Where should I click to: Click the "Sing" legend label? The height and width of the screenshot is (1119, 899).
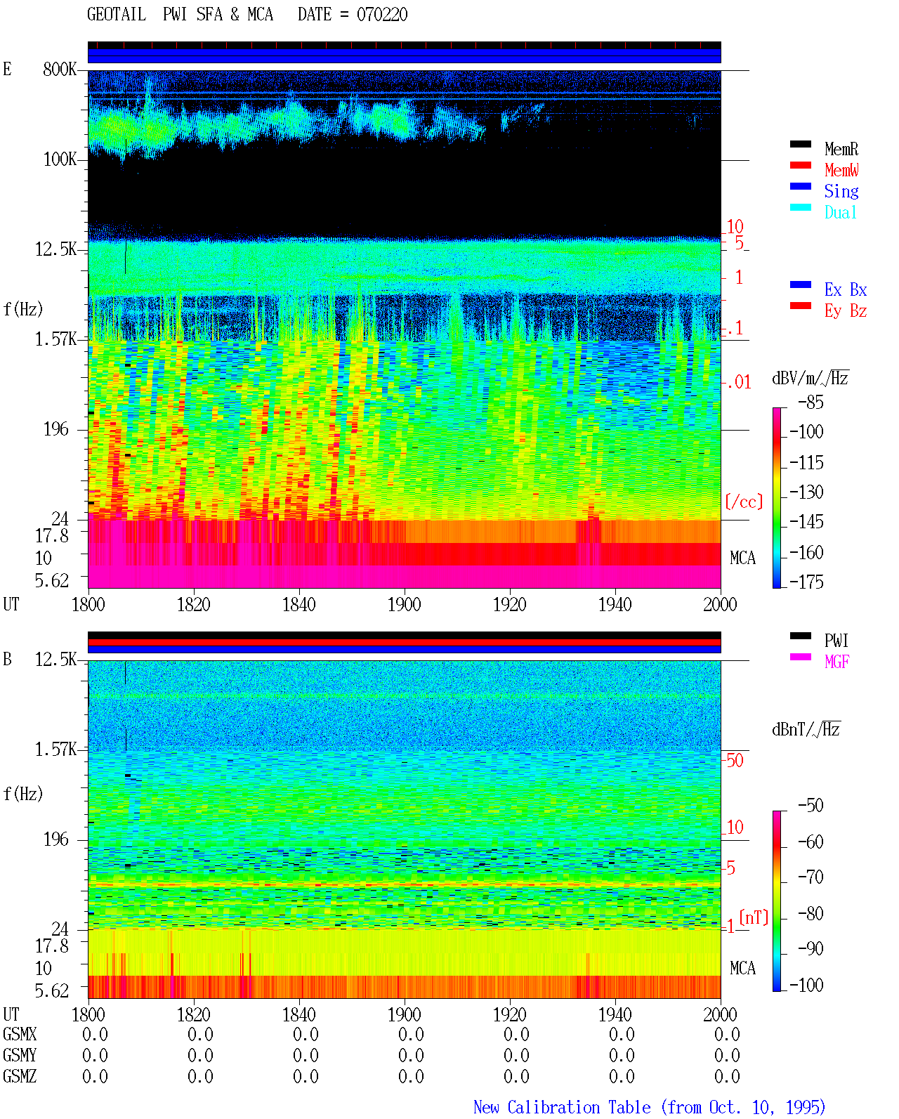(x=841, y=191)
